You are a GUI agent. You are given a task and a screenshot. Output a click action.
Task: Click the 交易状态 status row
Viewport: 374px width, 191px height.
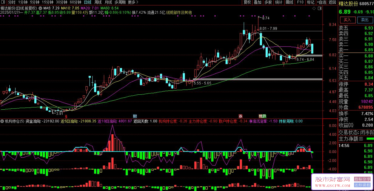pyautogui.click(x=356, y=132)
